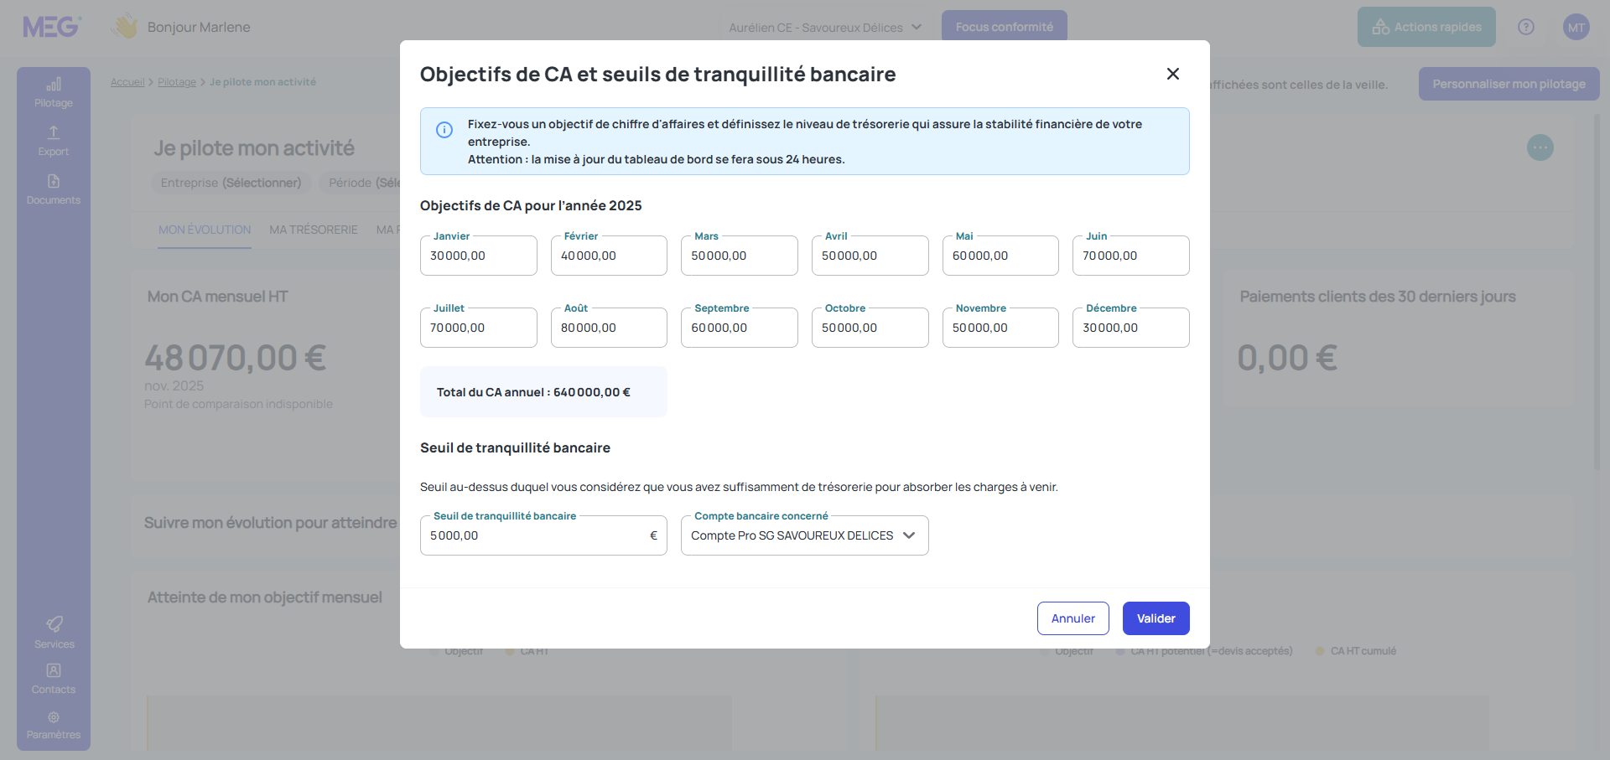Expand the Compte bancaire concerné dropdown
The image size is (1610, 760).
pos(805,535)
